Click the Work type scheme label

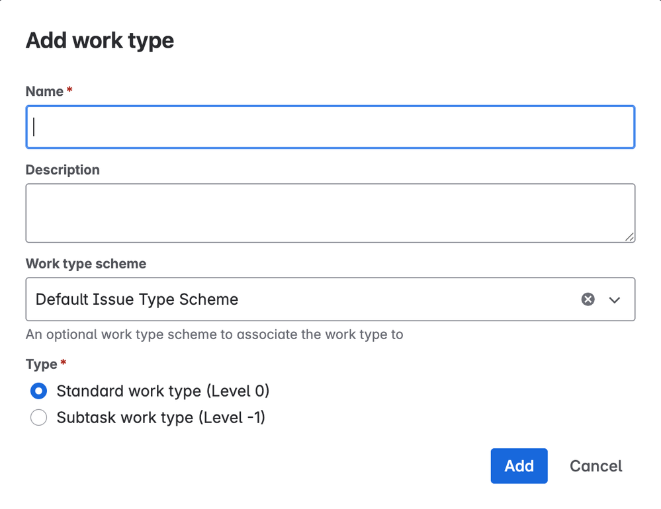[85, 264]
